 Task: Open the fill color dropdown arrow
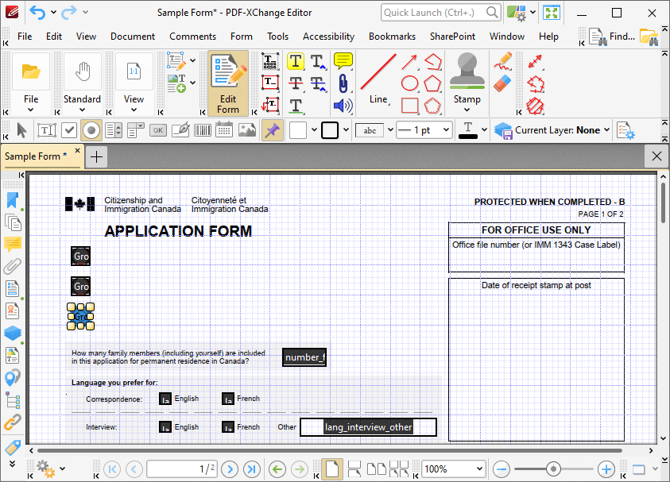314,129
